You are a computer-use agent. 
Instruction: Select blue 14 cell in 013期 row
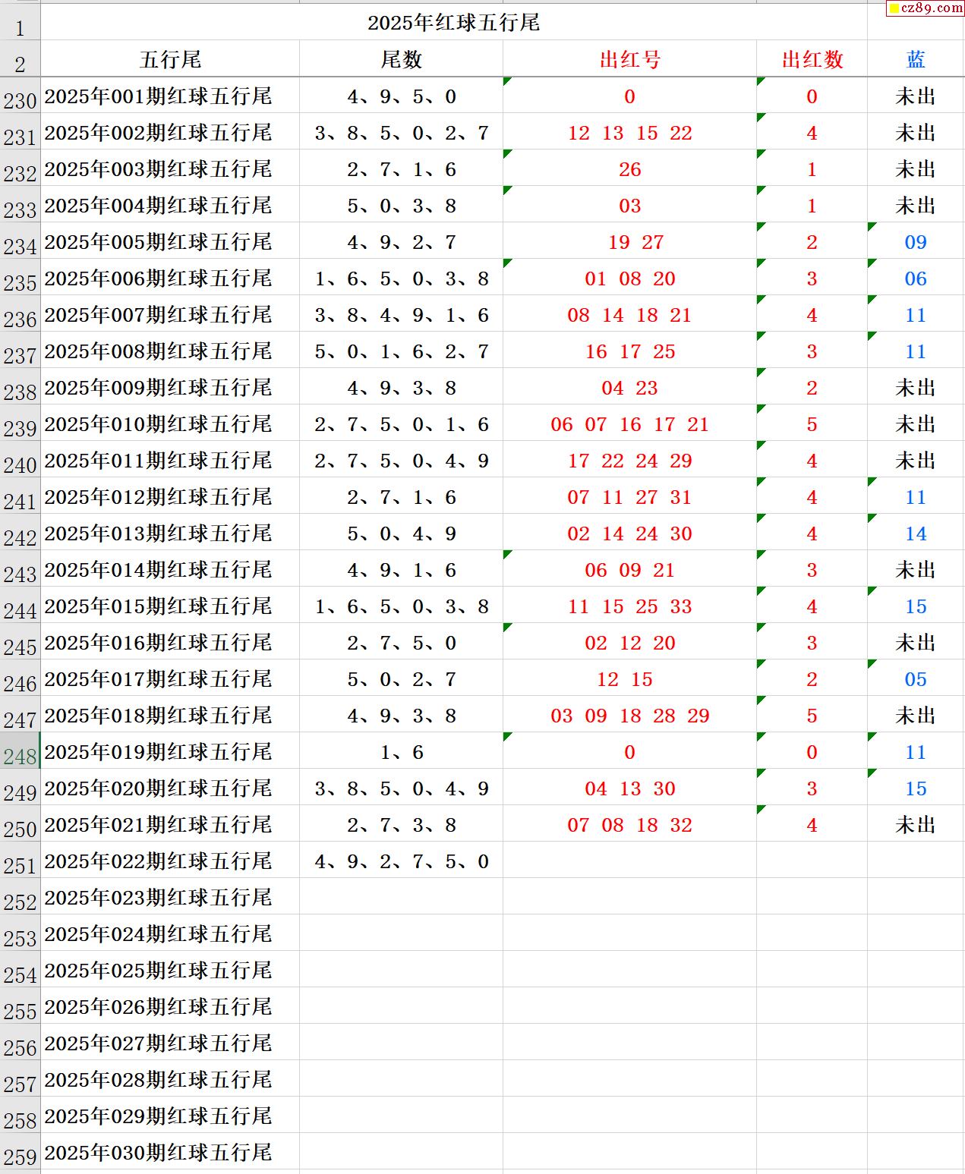(915, 533)
